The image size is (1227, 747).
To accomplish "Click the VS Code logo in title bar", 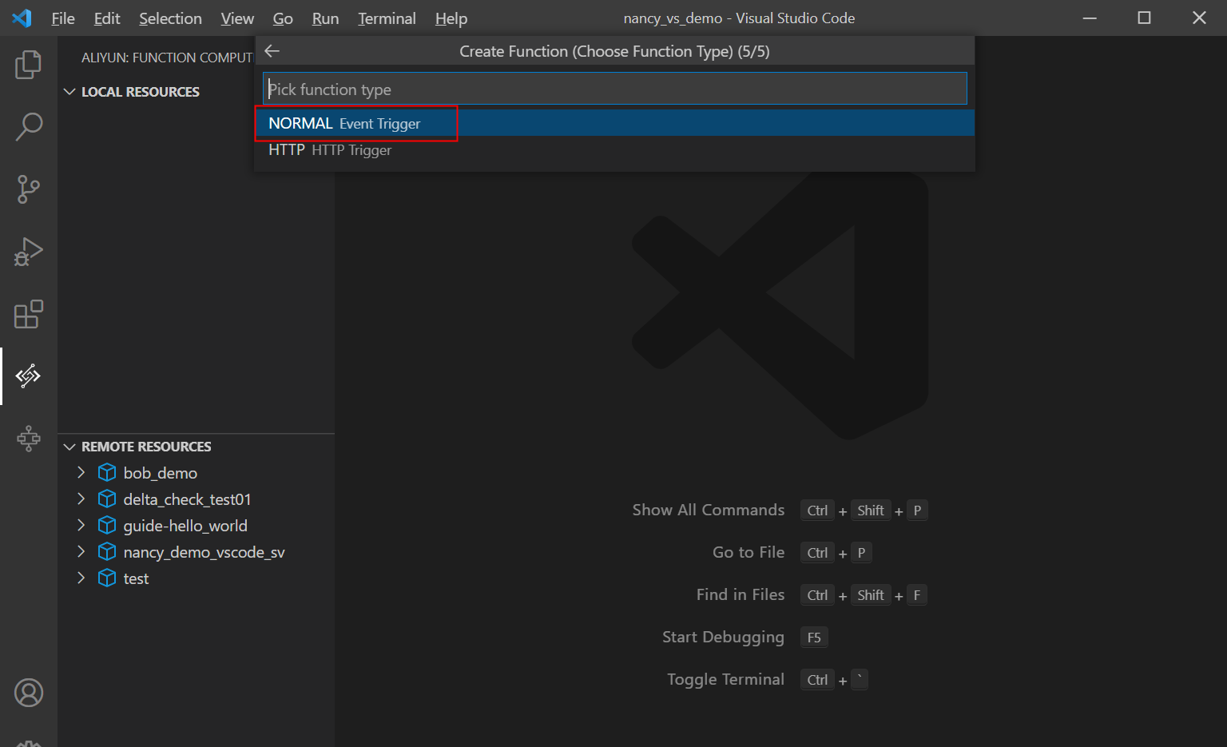I will point(22,18).
